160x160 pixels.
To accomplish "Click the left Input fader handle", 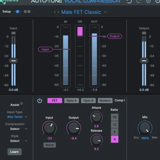I will (x=14, y=61).
